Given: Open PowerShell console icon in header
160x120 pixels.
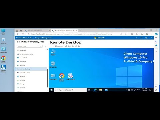Looking at the screenshot, I should [136, 38].
